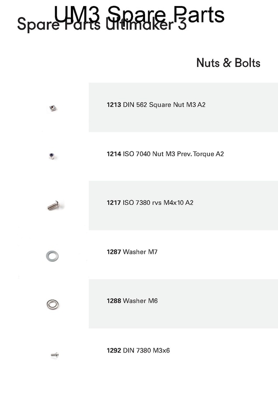Click the Spare Parts Ultimaker 3 heading
278x394 pixels.
pos(101,25)
